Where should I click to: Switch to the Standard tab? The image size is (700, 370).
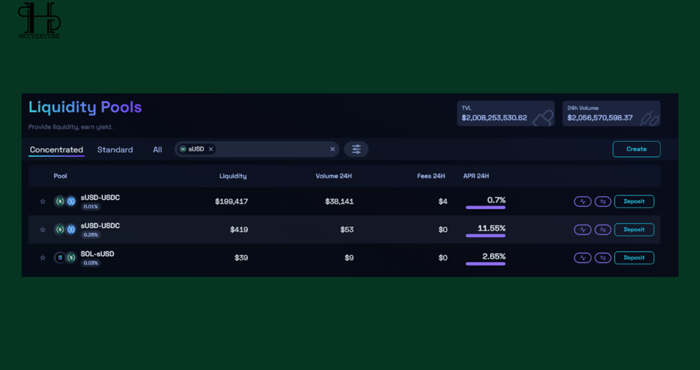[115, 150]
